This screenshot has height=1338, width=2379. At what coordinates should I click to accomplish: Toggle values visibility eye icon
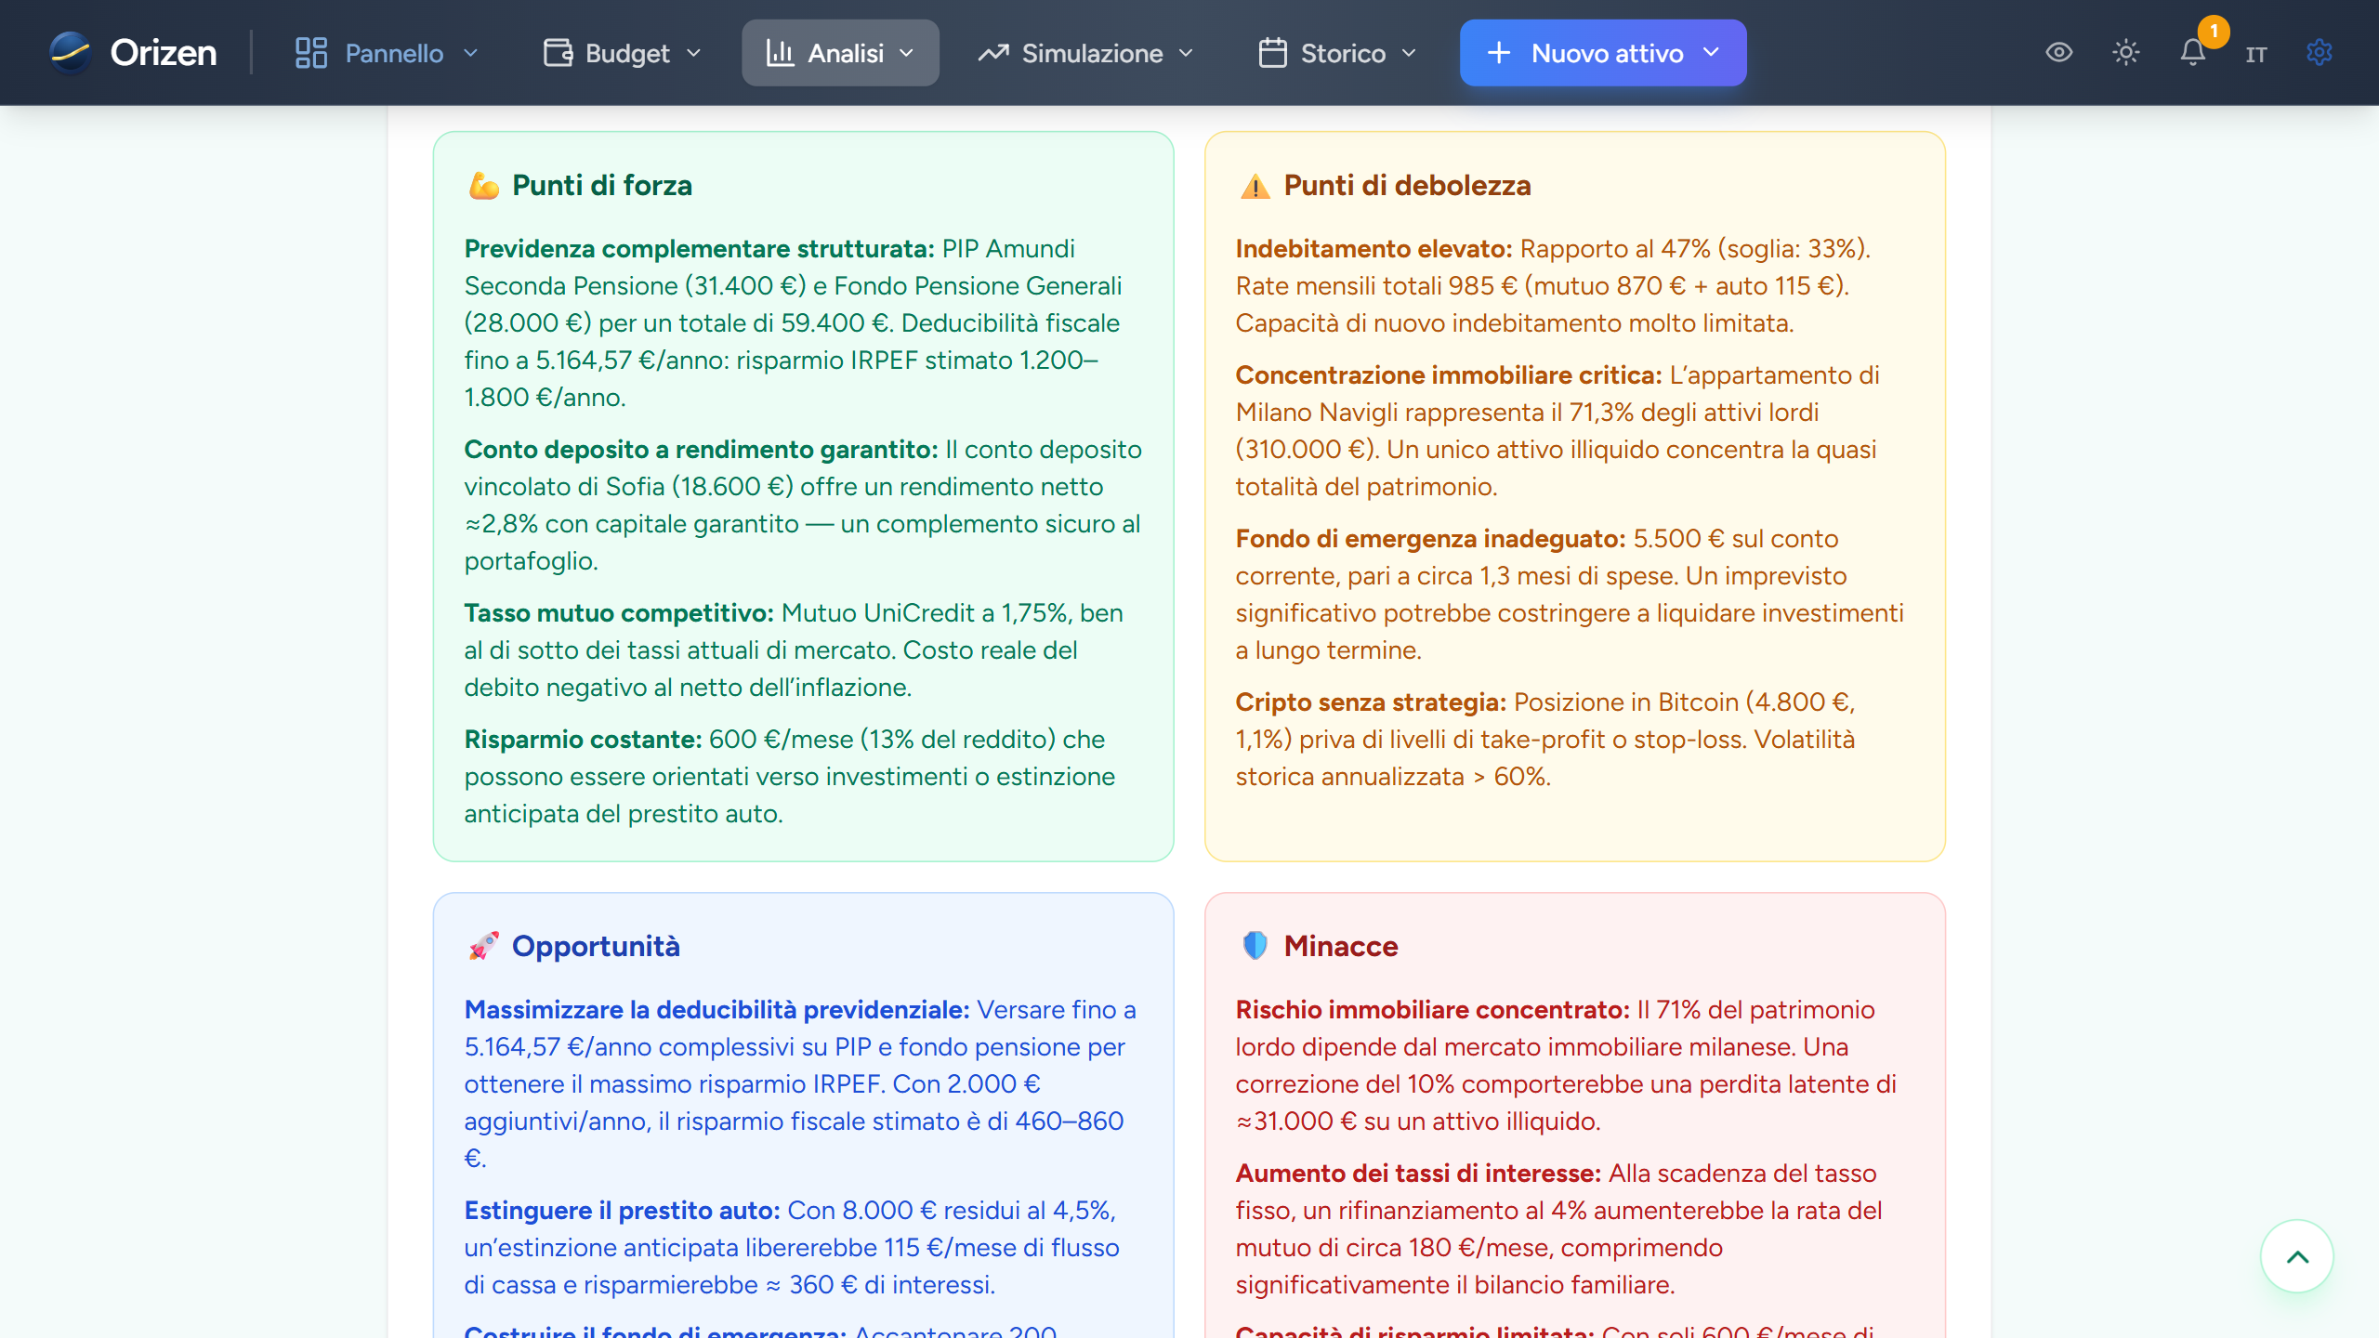(x=2059, y=52)
